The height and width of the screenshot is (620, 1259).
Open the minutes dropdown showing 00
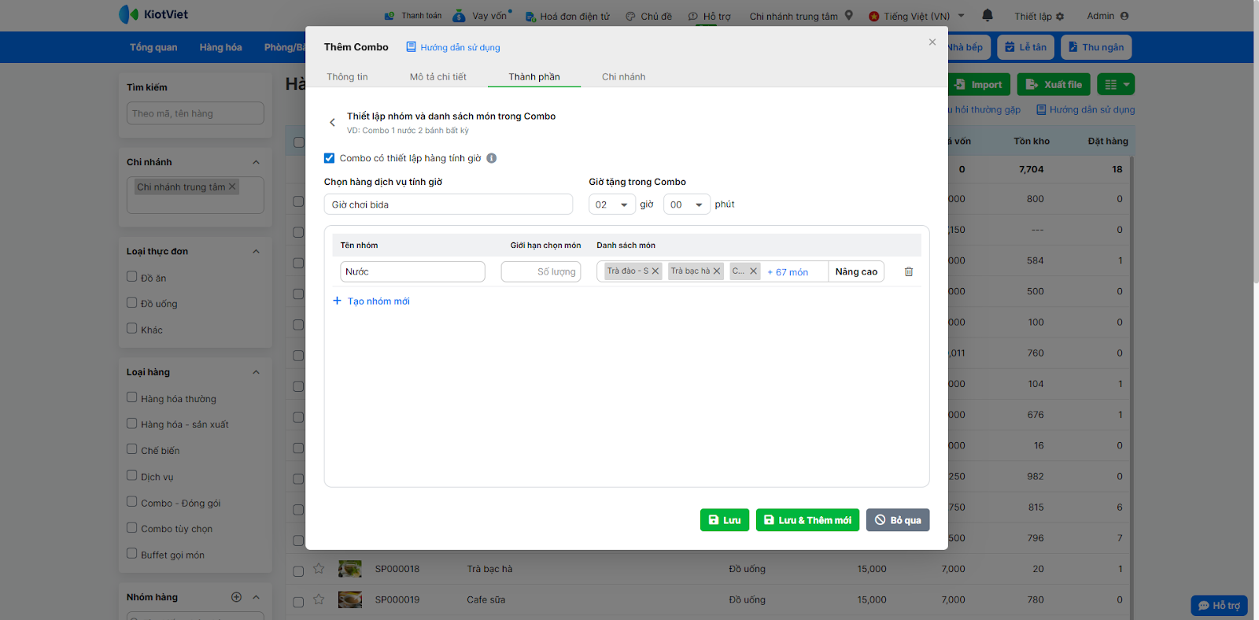[687, 205]
